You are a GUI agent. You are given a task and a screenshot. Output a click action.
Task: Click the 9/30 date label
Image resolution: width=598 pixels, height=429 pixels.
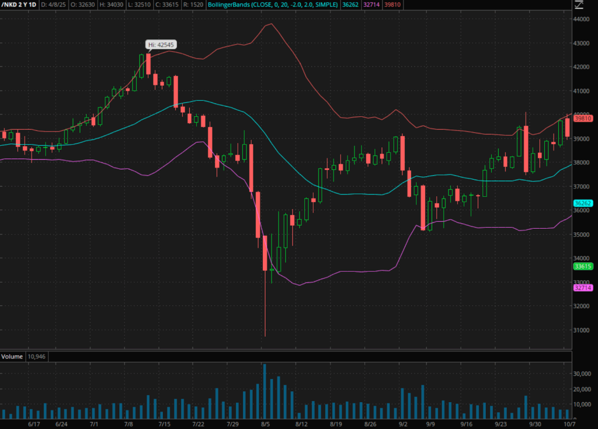click(535, 424)
